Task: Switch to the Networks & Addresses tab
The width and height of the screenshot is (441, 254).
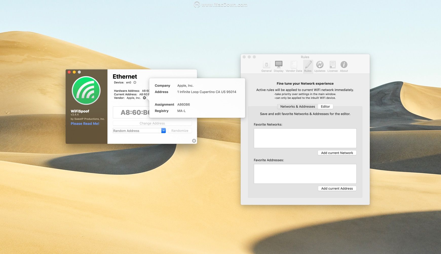Action: [297, 107]
